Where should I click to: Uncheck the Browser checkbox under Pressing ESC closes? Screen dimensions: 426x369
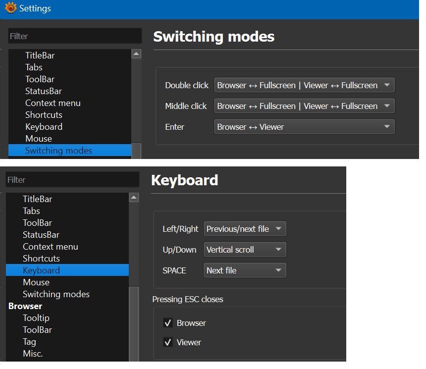pos(168,323)
